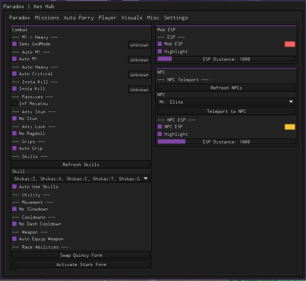Toggle No Dash Cooldown checkbox
Screen dimensions: 306x281
click(15, 224)
